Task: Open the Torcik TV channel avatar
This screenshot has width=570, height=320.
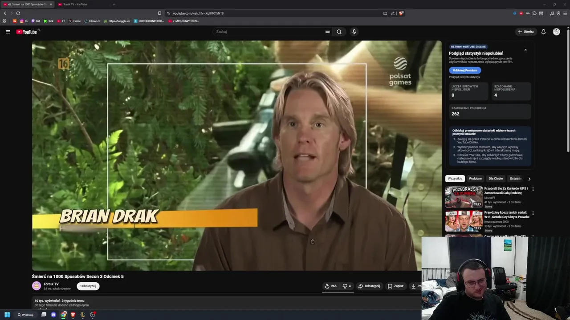Action: point(37,286)
